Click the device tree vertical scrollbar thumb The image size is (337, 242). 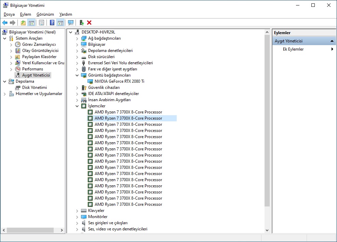coord(267,121)
